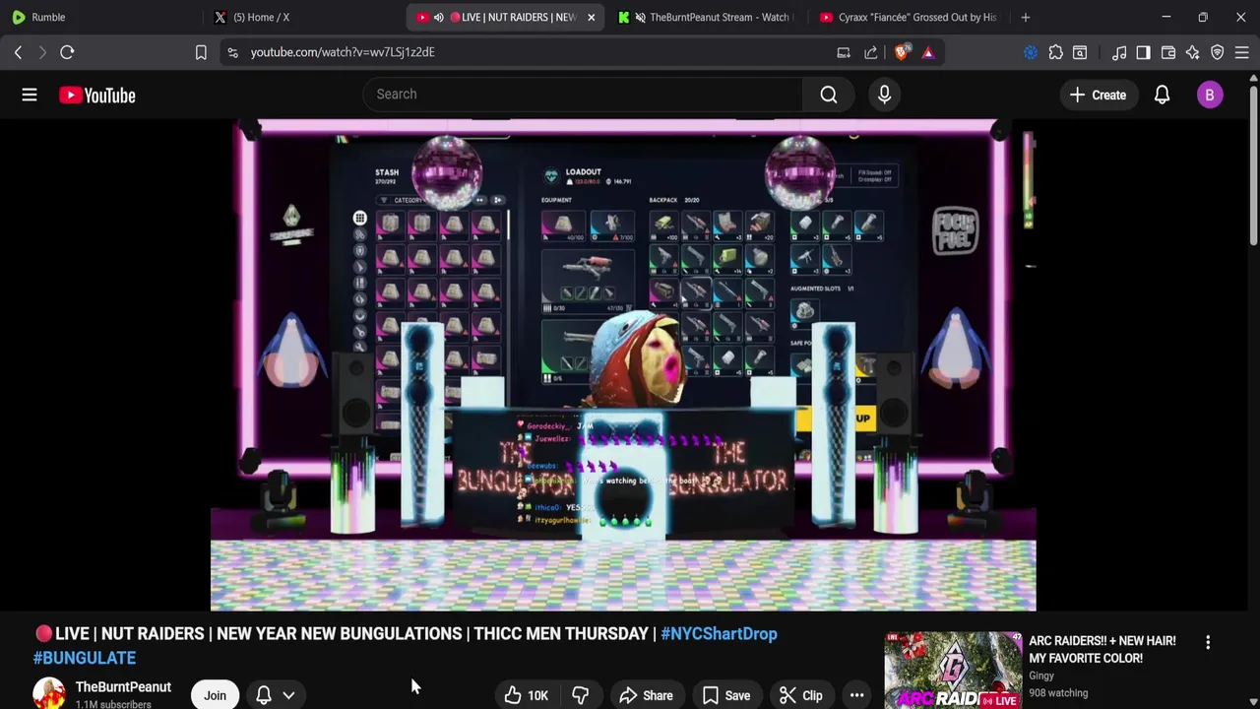Viewport: 1260px width, 709px height.
Task: Open more actions ellipsis under video
Action: coord(856,695)
